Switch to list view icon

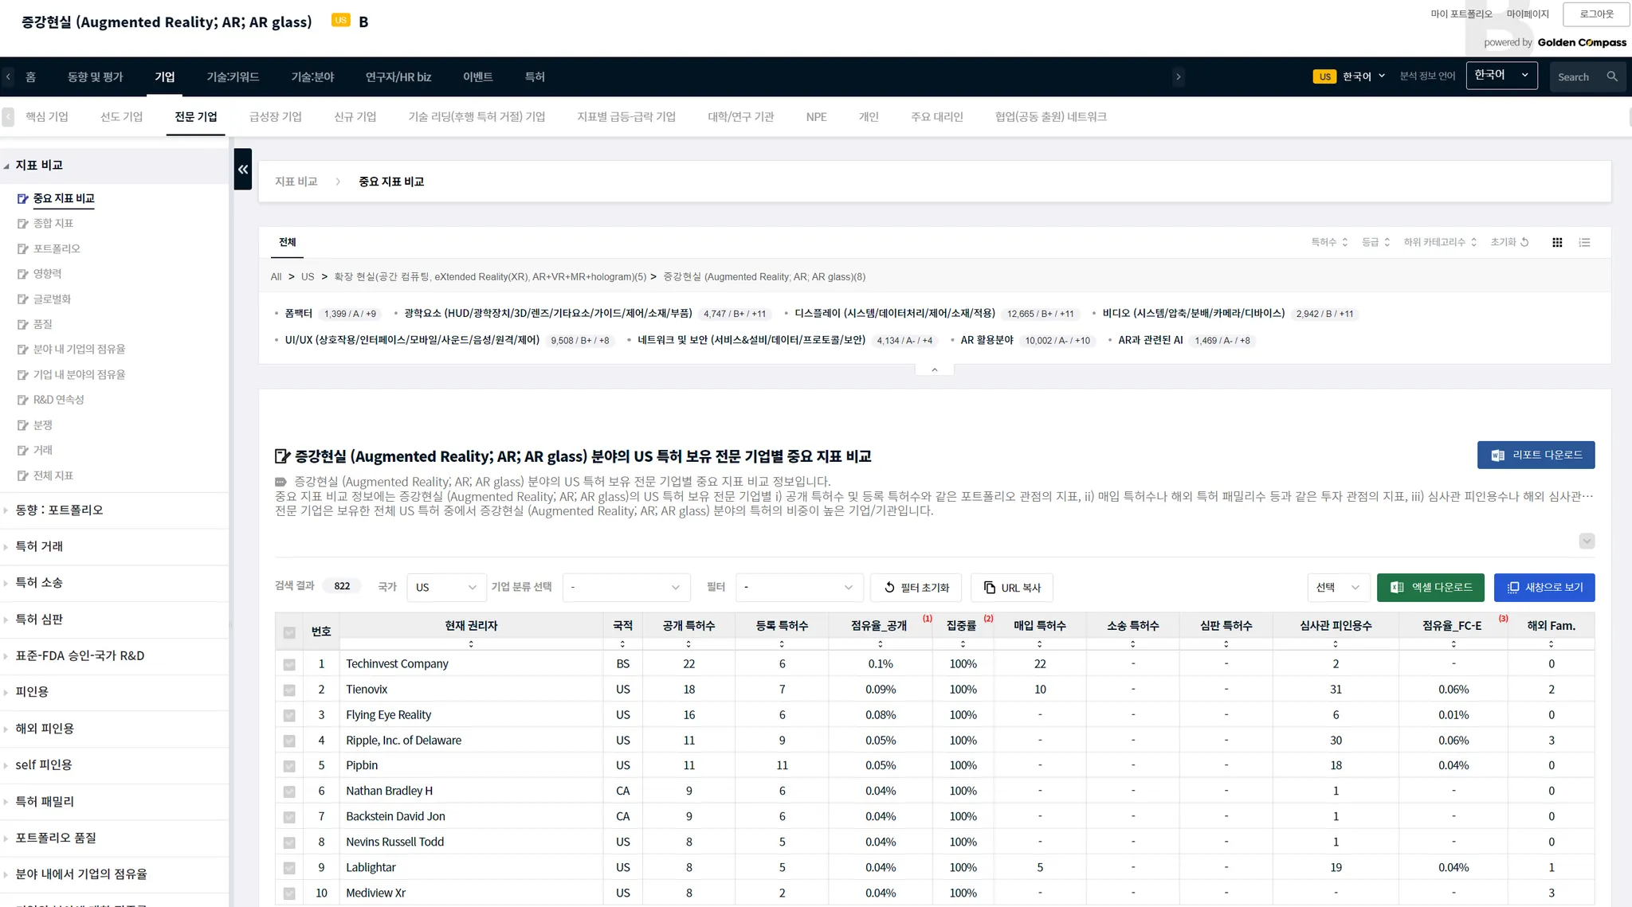point(1584,242)
